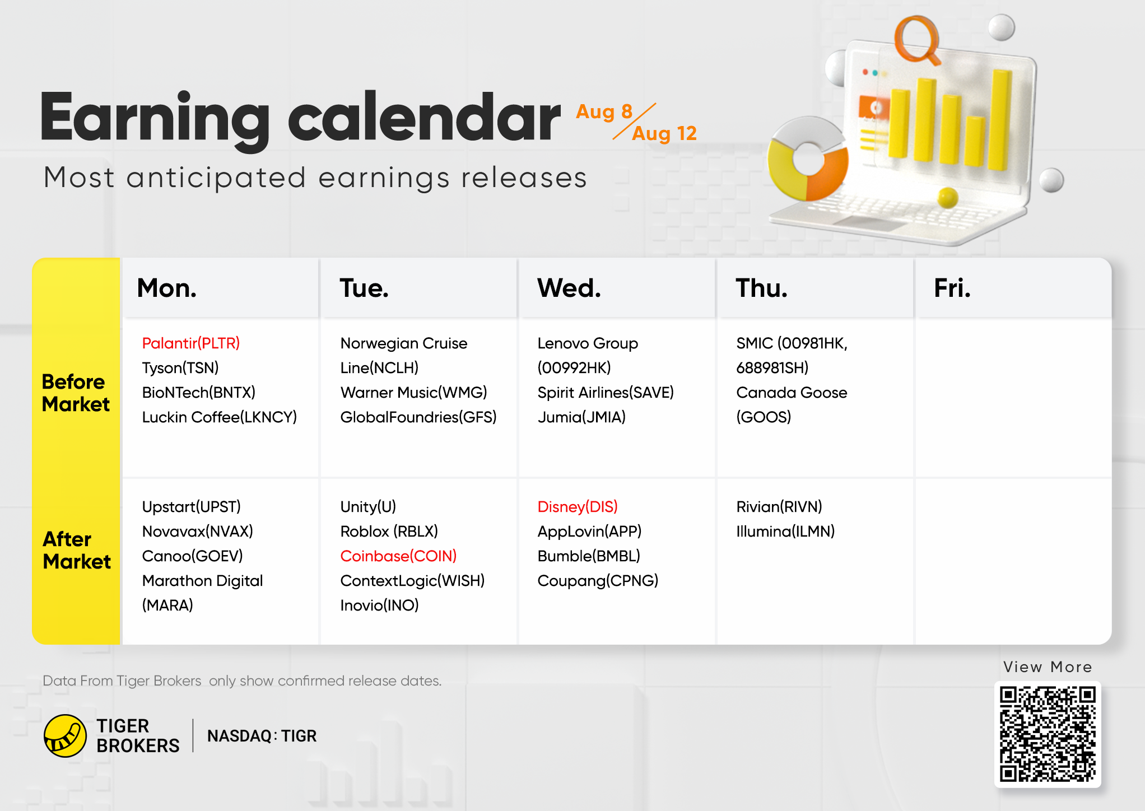Click Roblox (RBLX) entry
The width and height of the screenshot is (1145, 811).
pyautogui.click(x=389, y=531)
